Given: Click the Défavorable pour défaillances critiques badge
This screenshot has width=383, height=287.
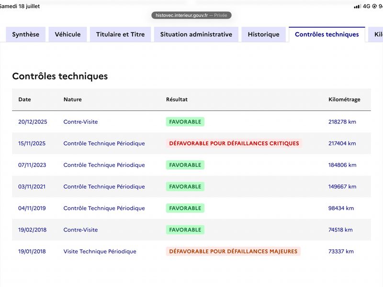Looking at the screenshot, I should (234, 143).
